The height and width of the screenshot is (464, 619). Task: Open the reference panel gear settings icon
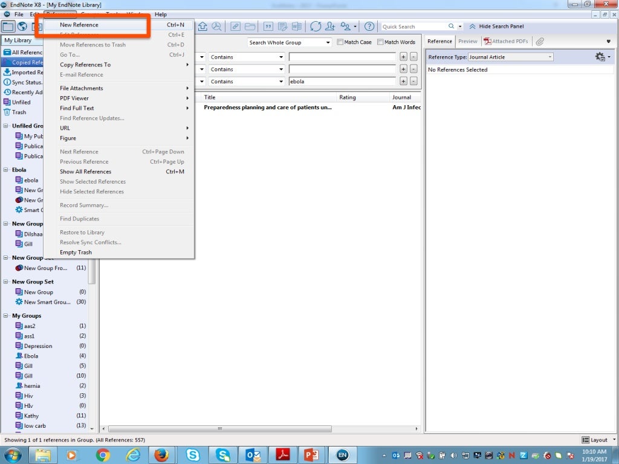[x=600, y=57]
